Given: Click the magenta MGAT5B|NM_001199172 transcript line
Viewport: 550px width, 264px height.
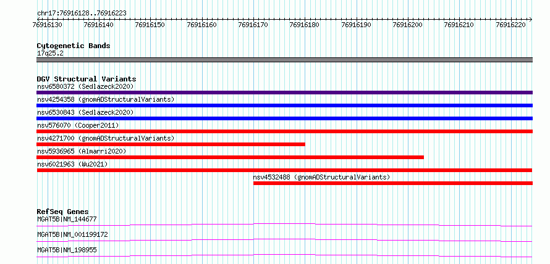Looking at the screenshot, I should pyautogui.click(x=284, y=240).
